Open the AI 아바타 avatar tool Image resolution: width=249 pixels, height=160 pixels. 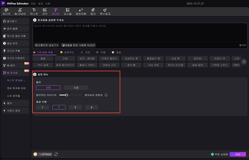20,12
